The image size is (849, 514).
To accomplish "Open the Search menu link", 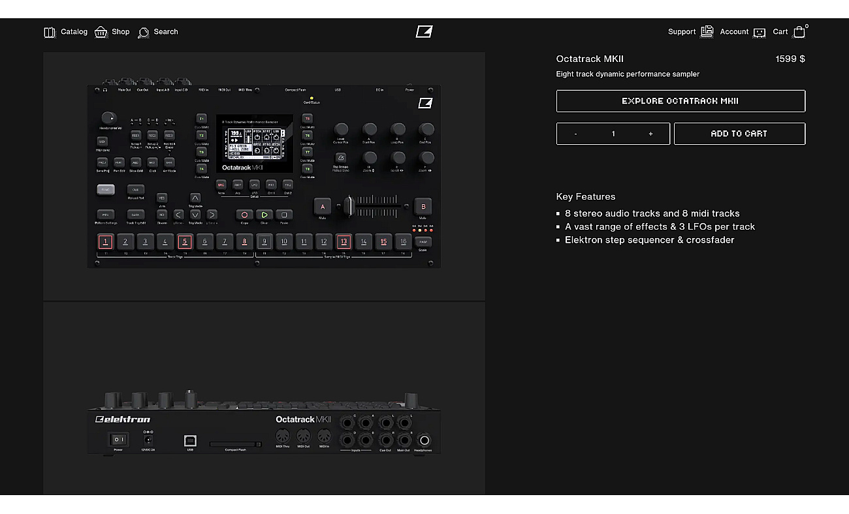I will point(166,32).
